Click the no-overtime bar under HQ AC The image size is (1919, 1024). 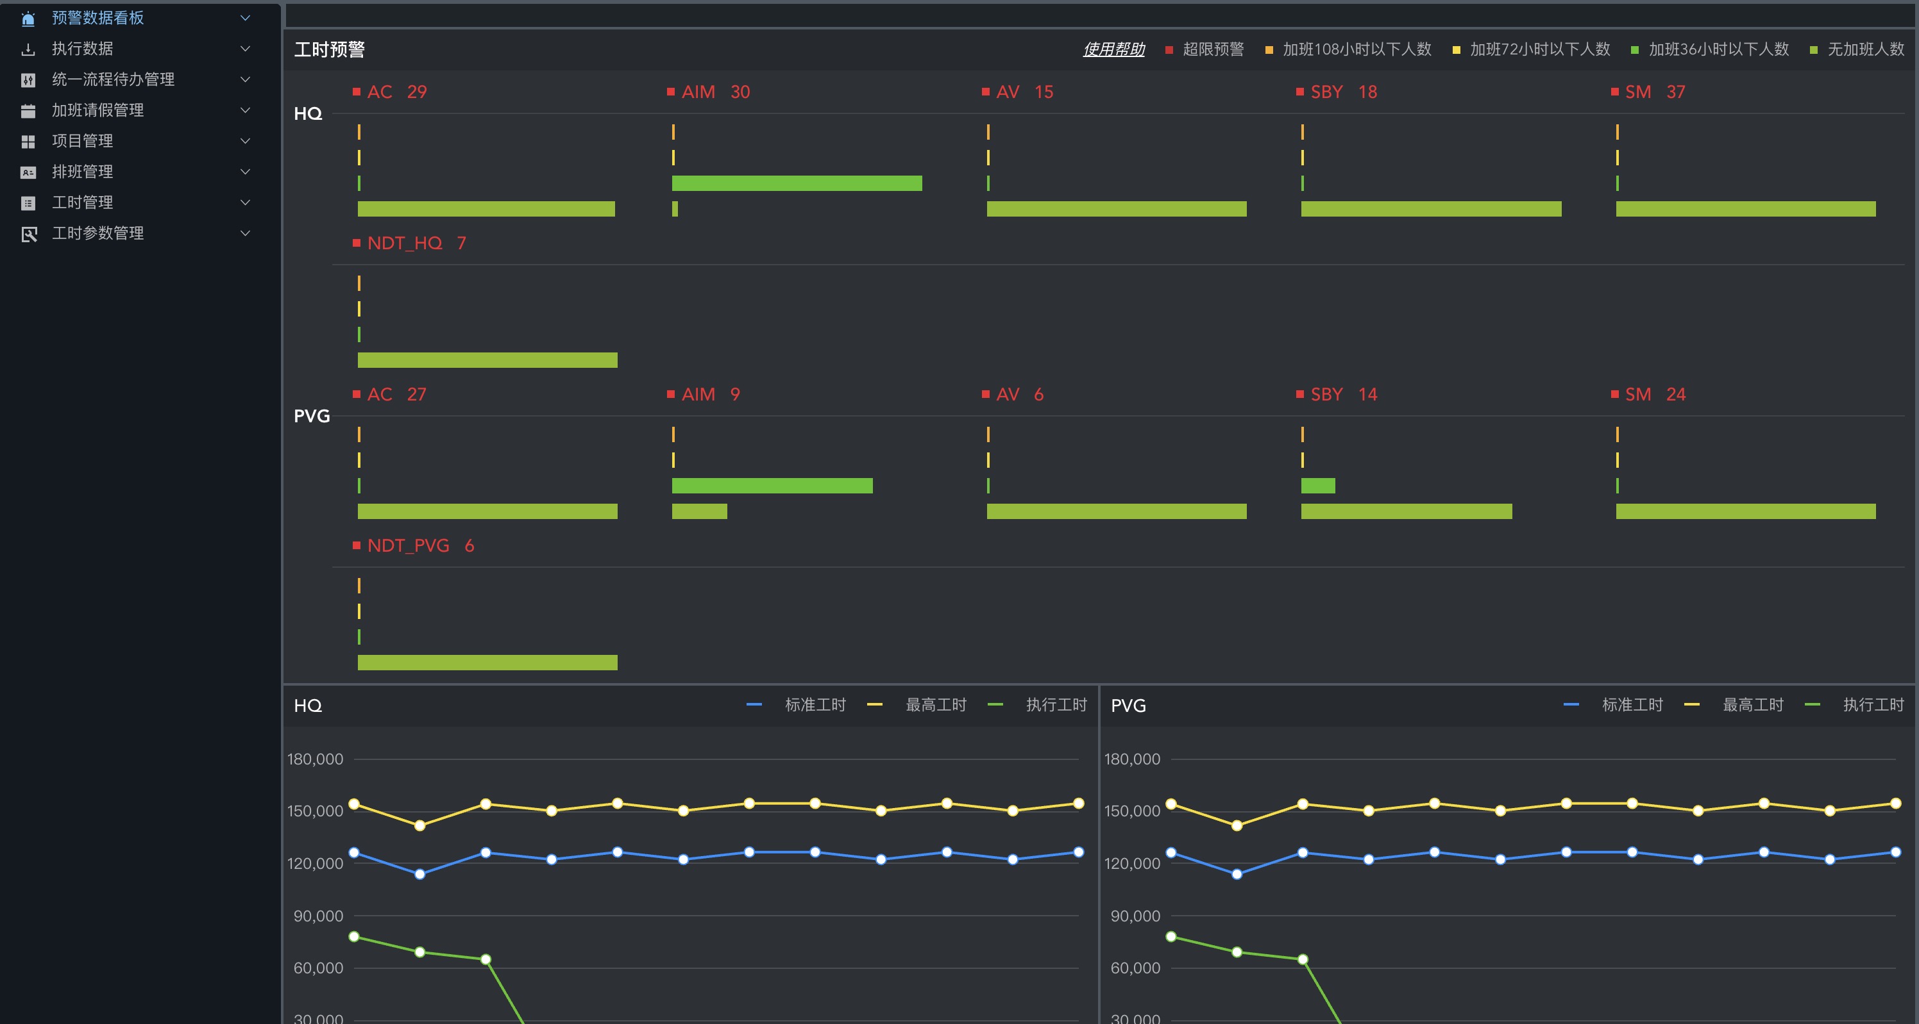pos(486,209)
